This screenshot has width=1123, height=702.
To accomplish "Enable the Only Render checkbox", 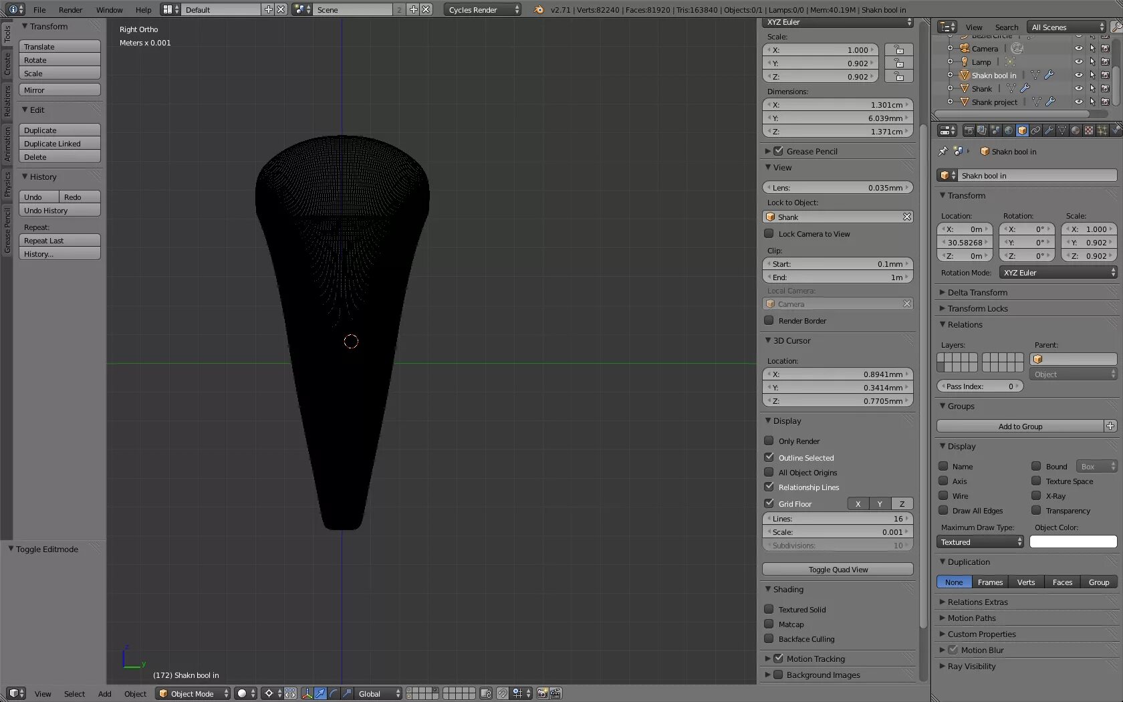I will point(769,441).
